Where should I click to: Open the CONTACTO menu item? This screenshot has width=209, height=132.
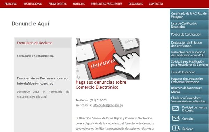pos(156,4)
